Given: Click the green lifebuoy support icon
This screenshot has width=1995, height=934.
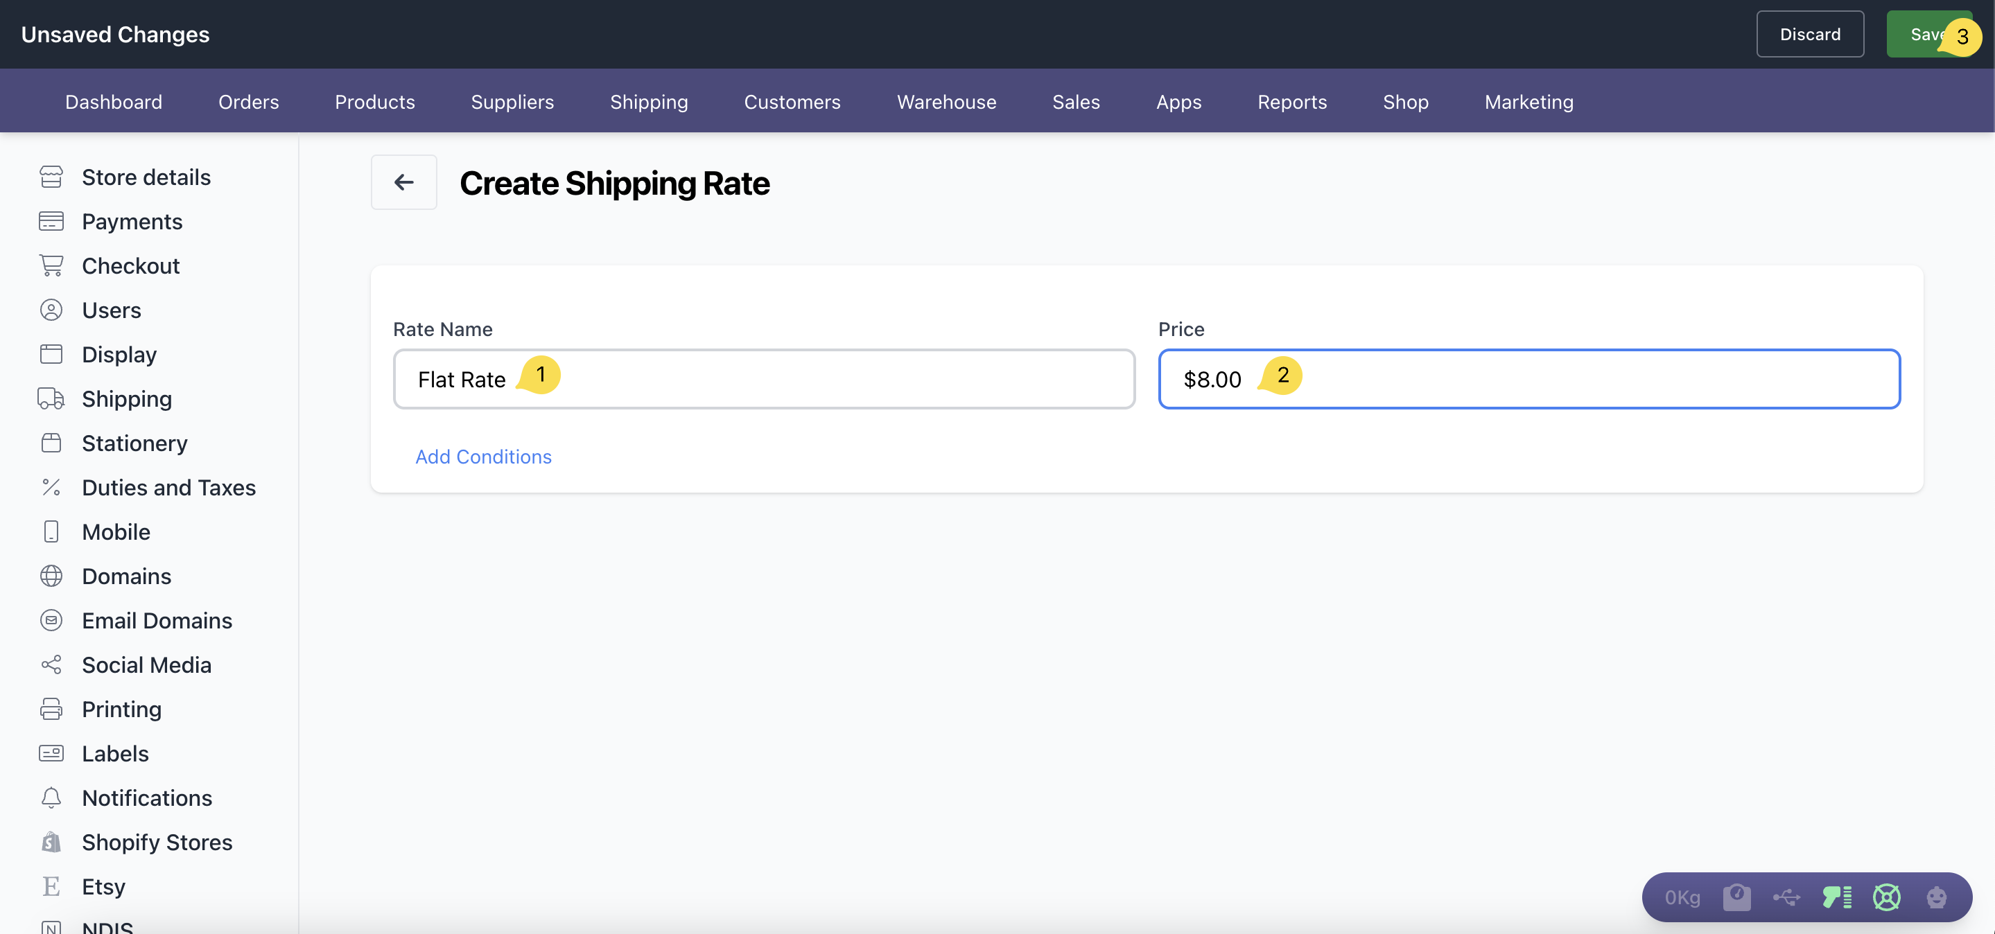Looking at the screenshot, I should click(1887, 897).
